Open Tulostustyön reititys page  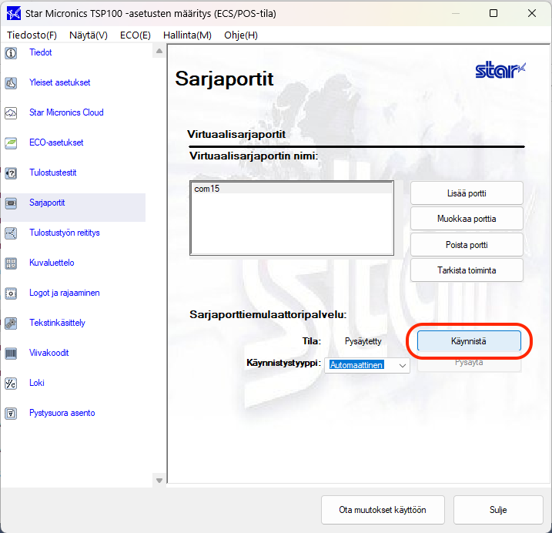(x=65, y=233)
